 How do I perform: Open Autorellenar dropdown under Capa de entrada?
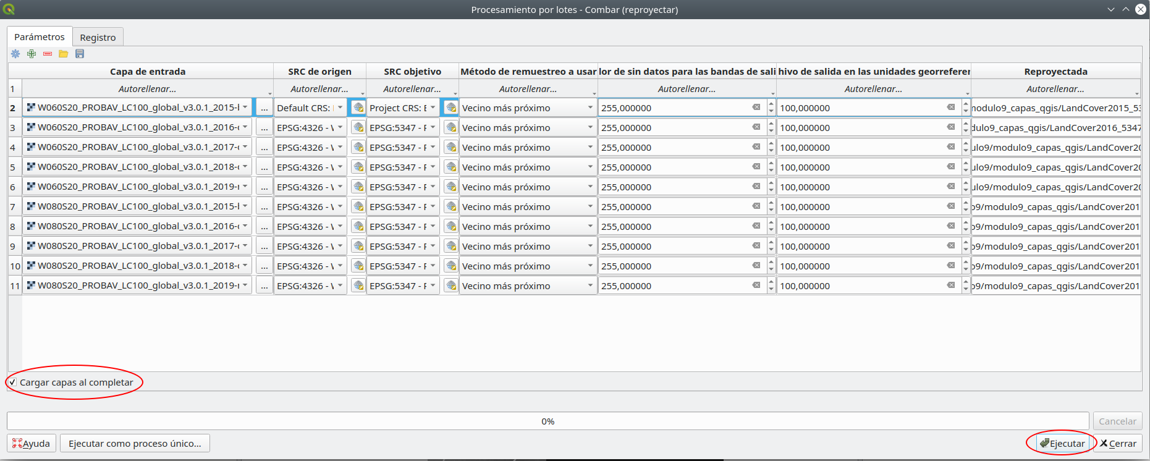coord(148,89)
